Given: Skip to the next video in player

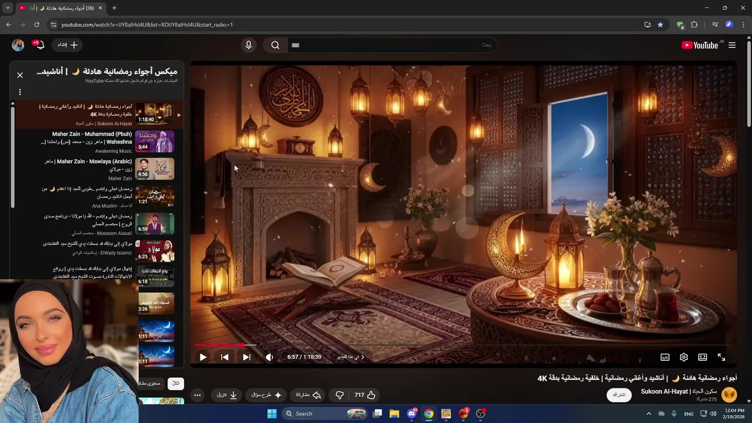Looking at the screenshot, I should (247, 357).
